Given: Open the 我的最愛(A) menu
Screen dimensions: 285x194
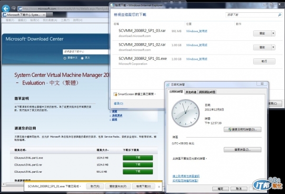Looking at the screenshot, I should tap(50, 20).
